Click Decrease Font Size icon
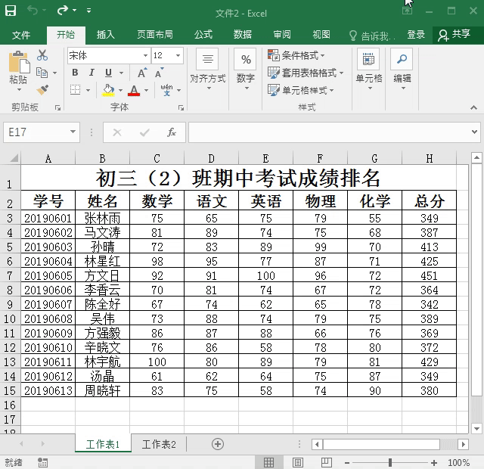 click(x=160, y=73)
